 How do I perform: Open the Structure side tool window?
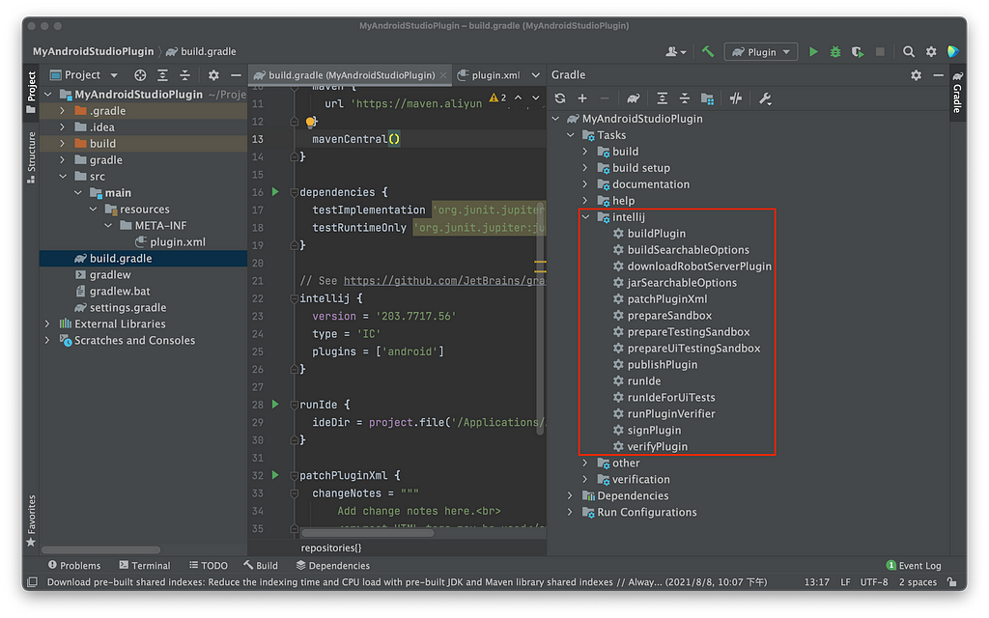click(31, 157)
